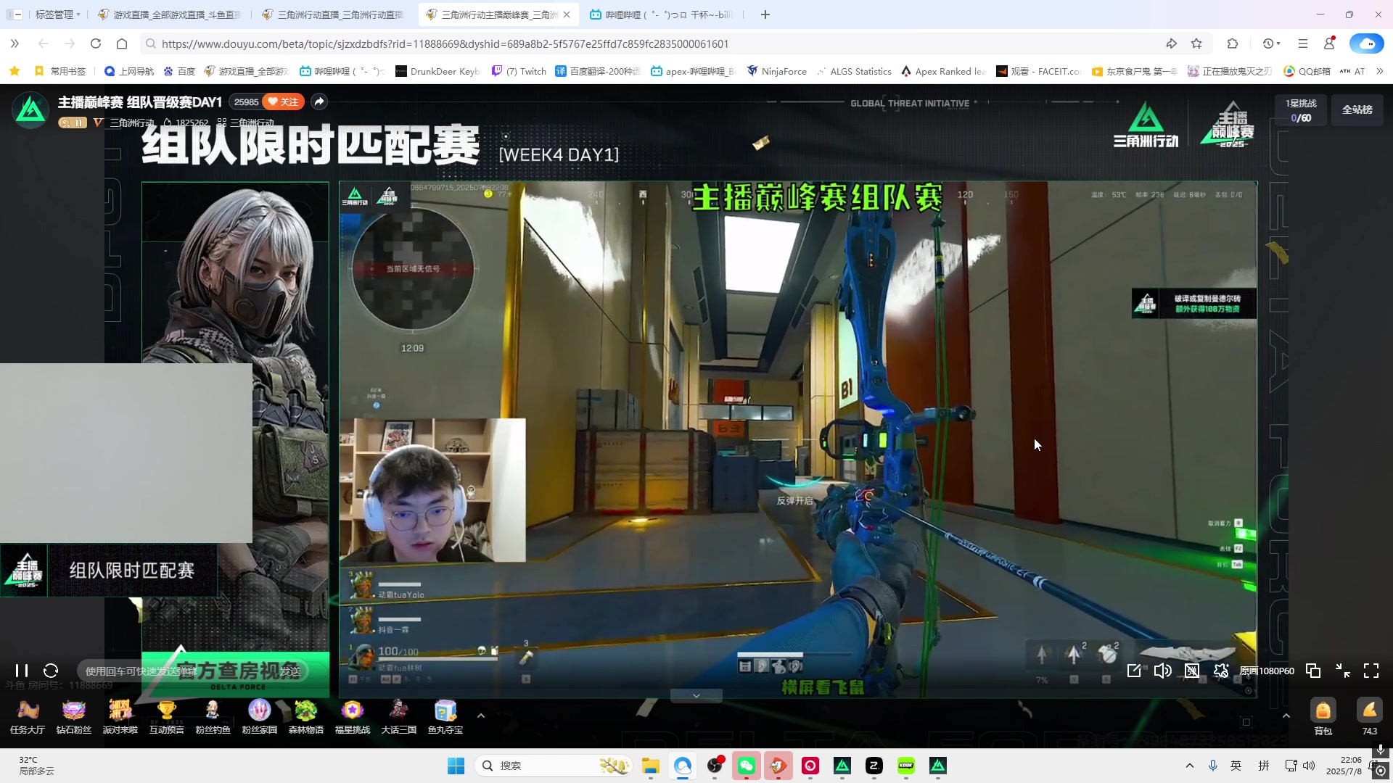
Task: Open the ALGS Statistics bookmark
Action: (x=855, y=71)
